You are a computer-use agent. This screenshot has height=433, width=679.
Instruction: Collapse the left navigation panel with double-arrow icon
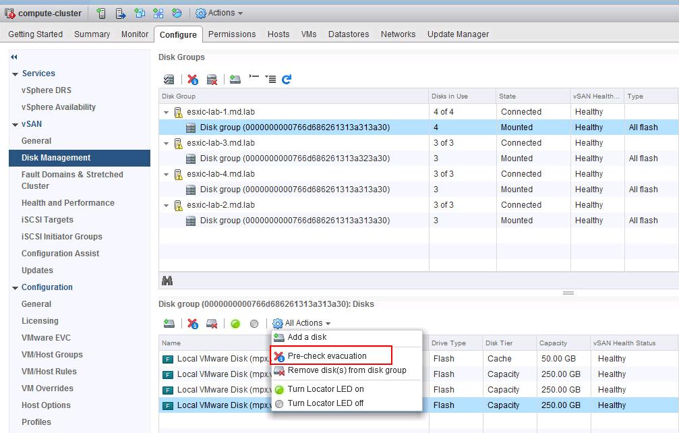pos(14,57)
